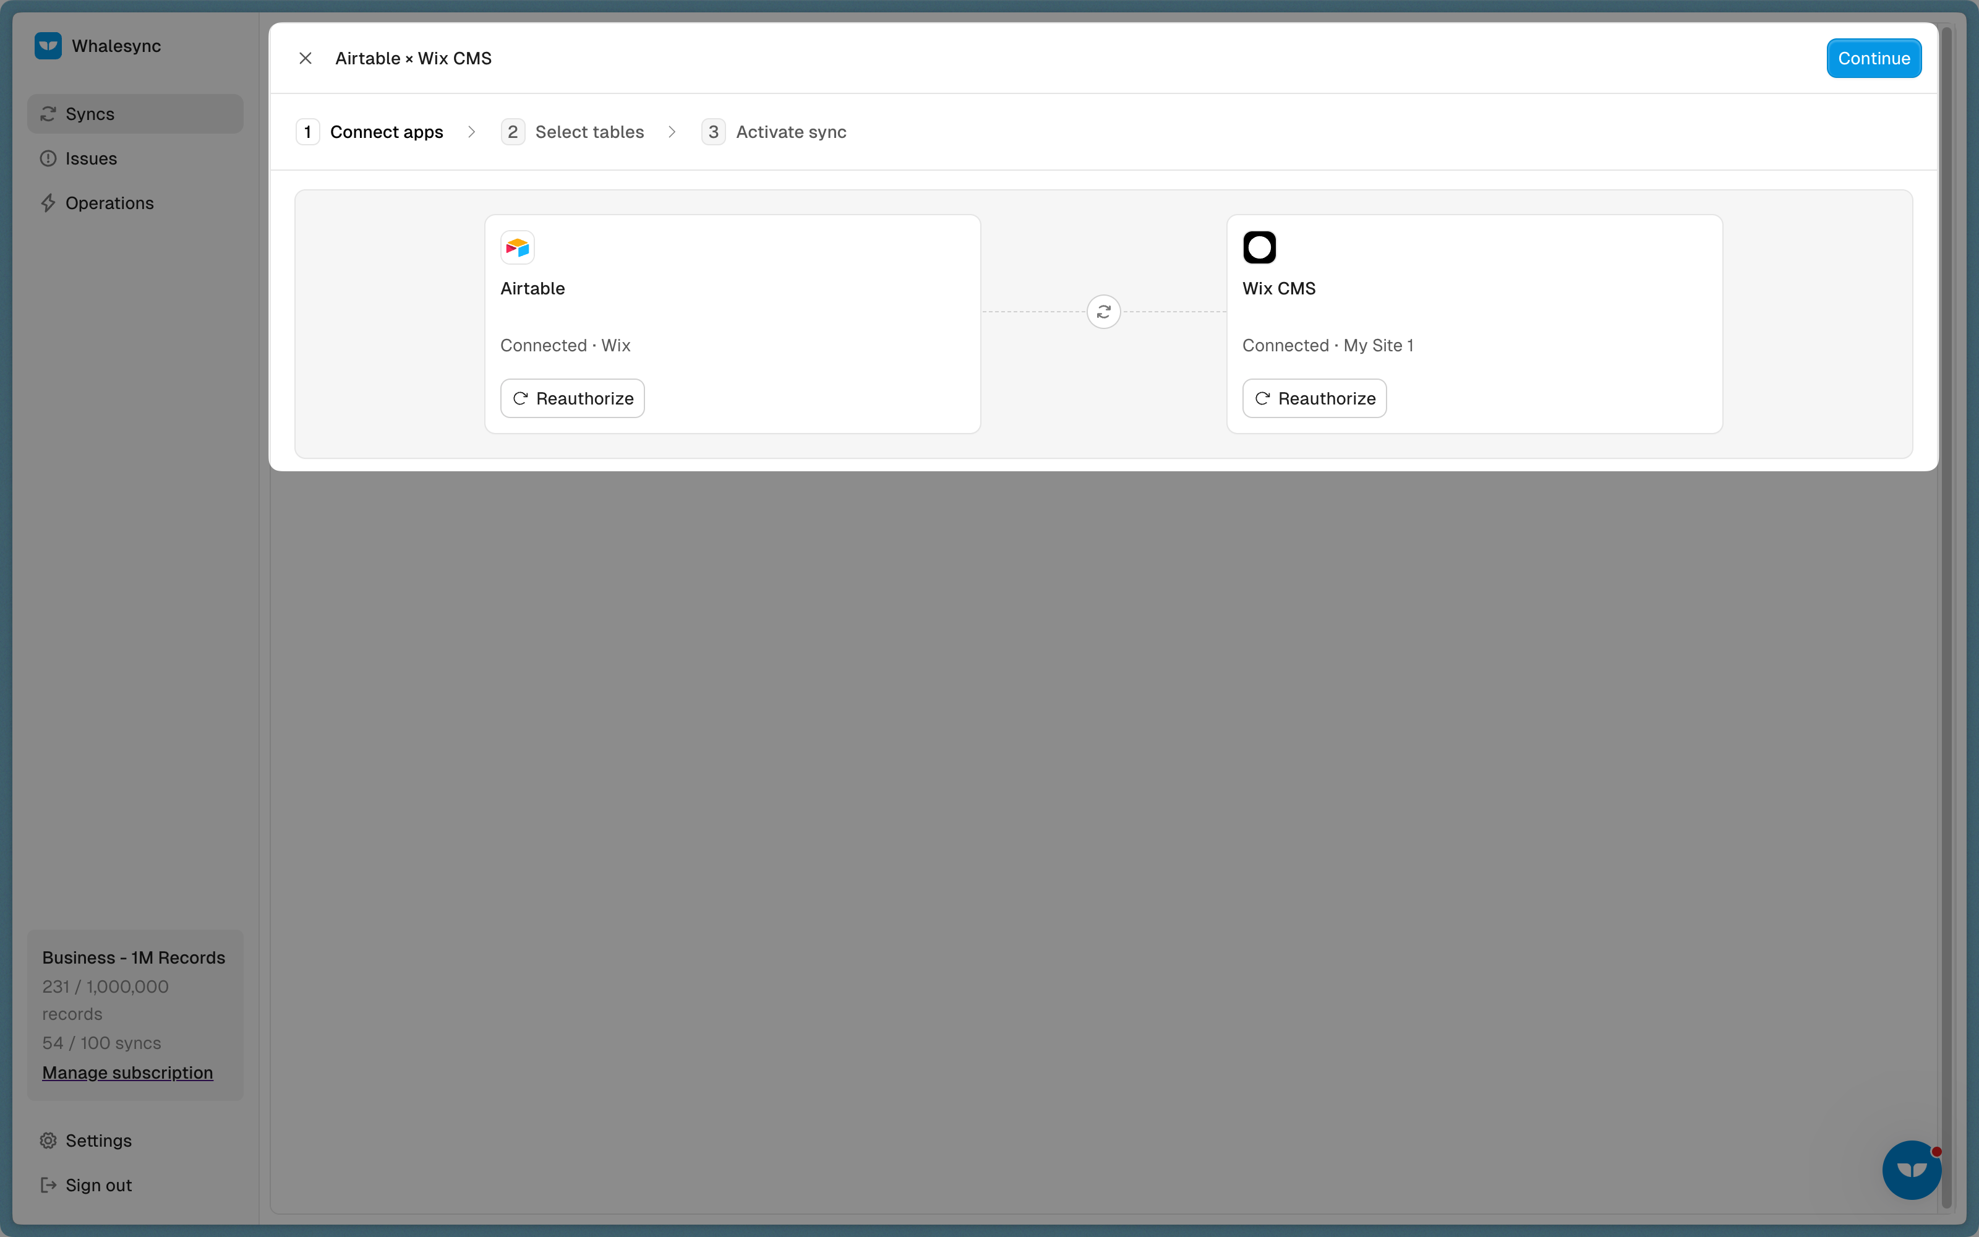Reauthorize the Airtable connection
This screenshot has height=1237, width=1979.
click(573, 398)
